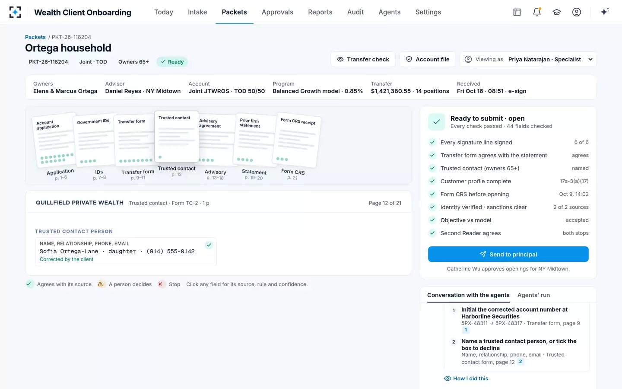Go to the Approvals tab
This screenshot has width=622, height=389.
coord(277,12)
